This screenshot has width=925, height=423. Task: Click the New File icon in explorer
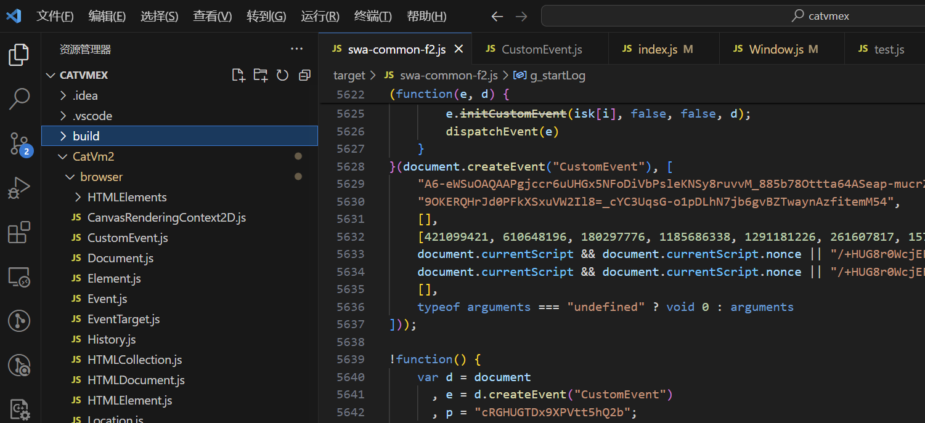point(238,75)
